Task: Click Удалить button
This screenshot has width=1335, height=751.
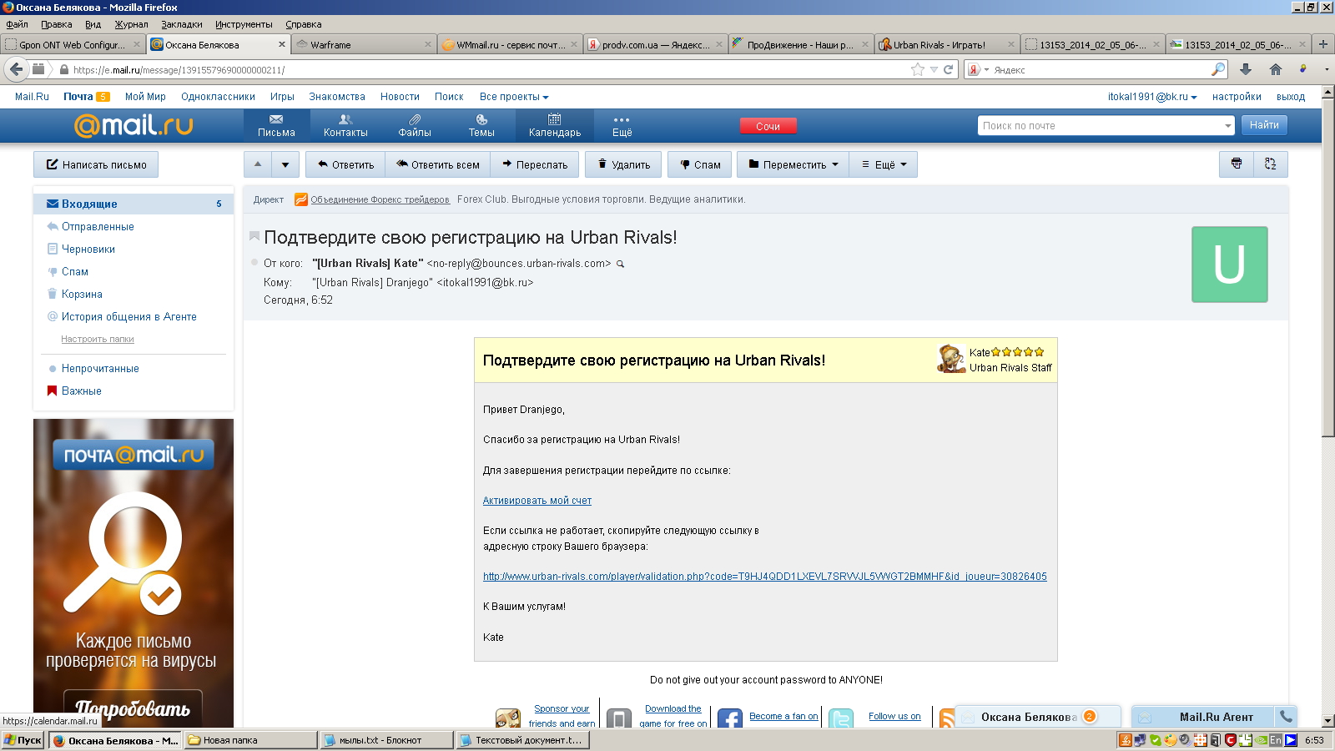Action: pyautogui.click(x=623, y=164)
